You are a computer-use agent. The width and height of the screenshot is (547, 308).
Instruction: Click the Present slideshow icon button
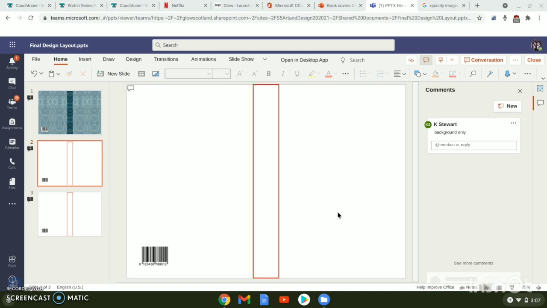tap(441, 60)
